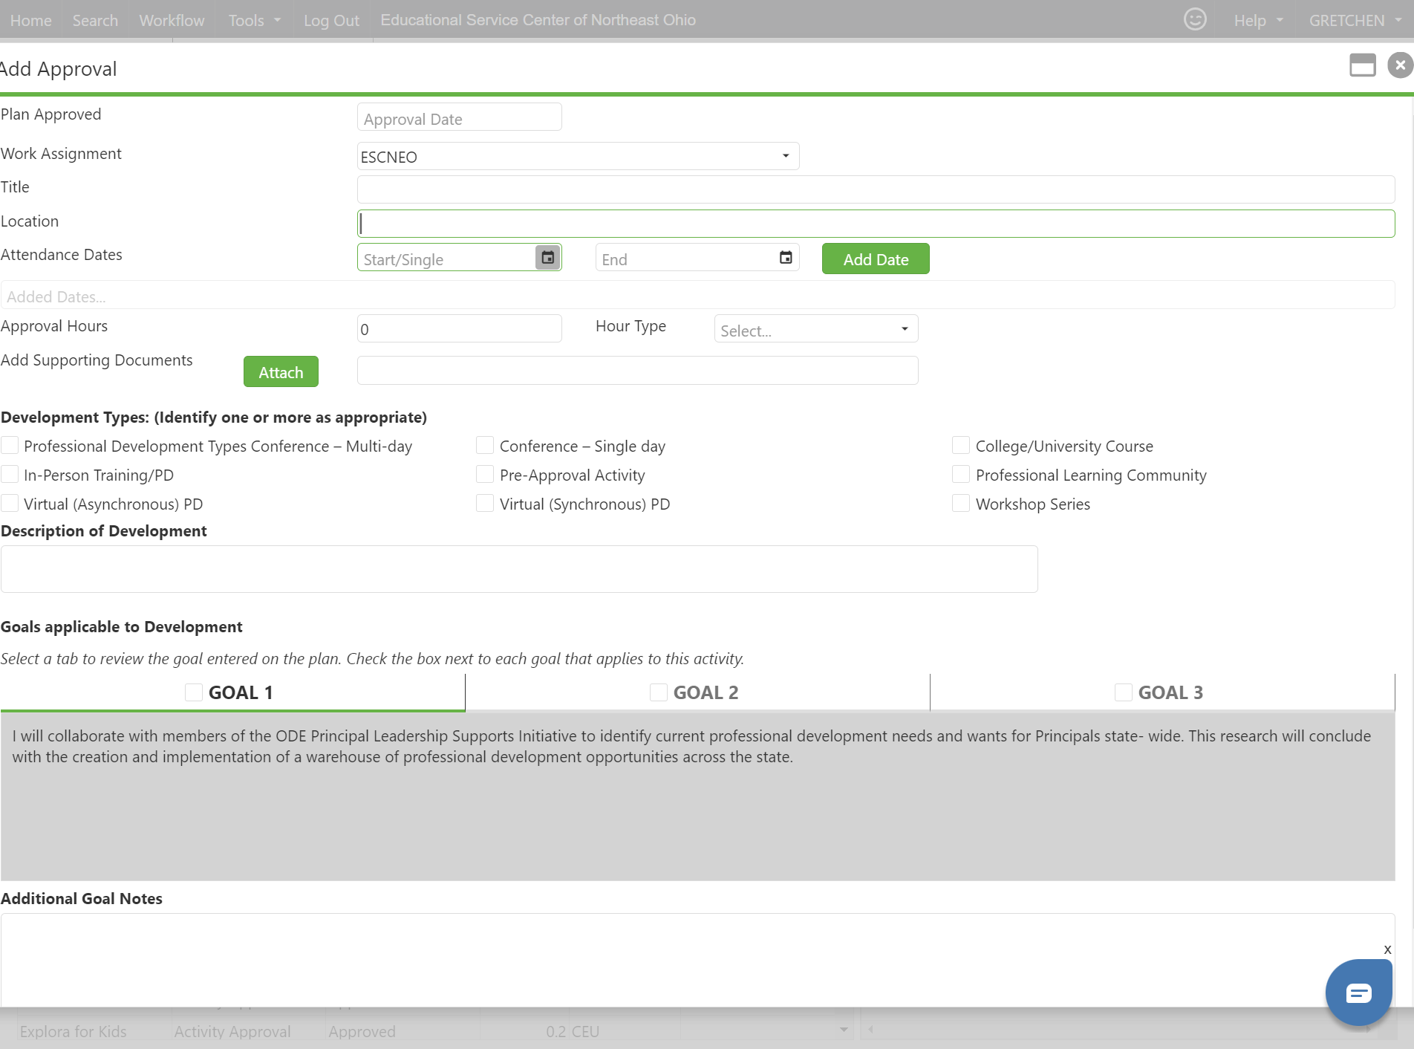Click the Description of Development text box

click(519, 569)
